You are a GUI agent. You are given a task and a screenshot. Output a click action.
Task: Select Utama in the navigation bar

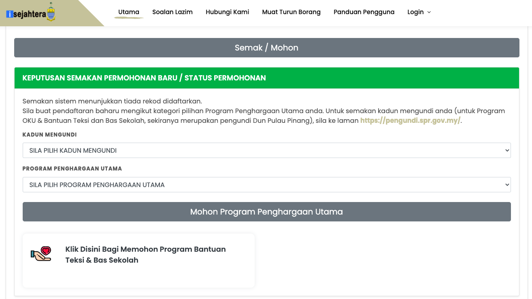click(129, 12)
